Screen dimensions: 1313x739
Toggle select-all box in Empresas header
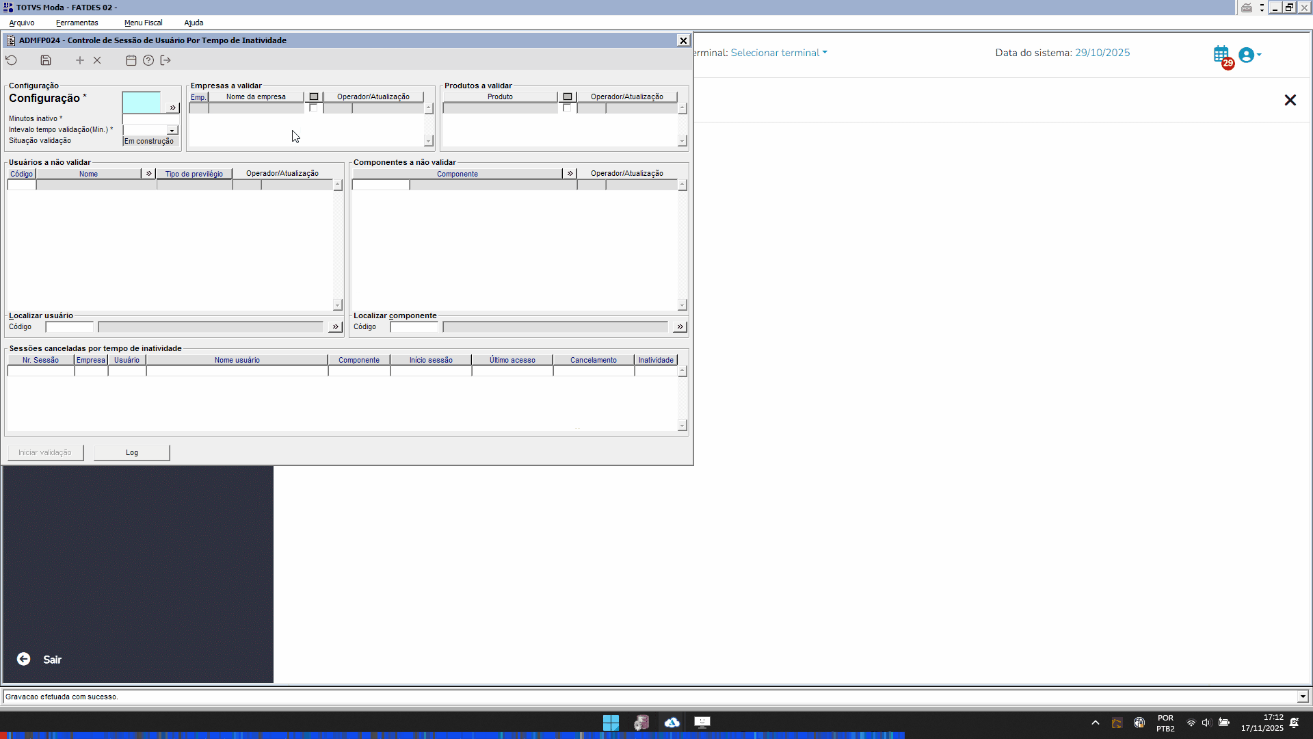pyautogui.click(x=314, y=96)
